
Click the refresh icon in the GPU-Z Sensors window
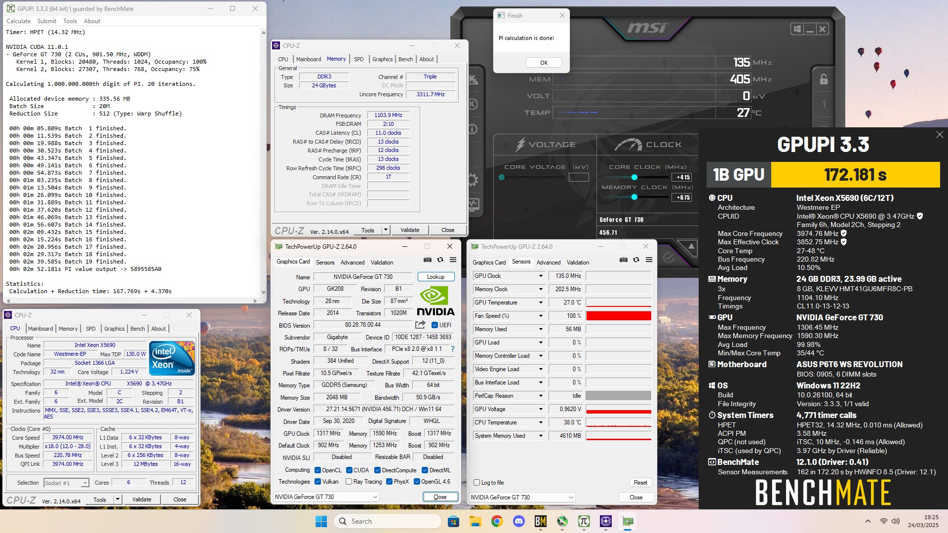coord(636,260)
